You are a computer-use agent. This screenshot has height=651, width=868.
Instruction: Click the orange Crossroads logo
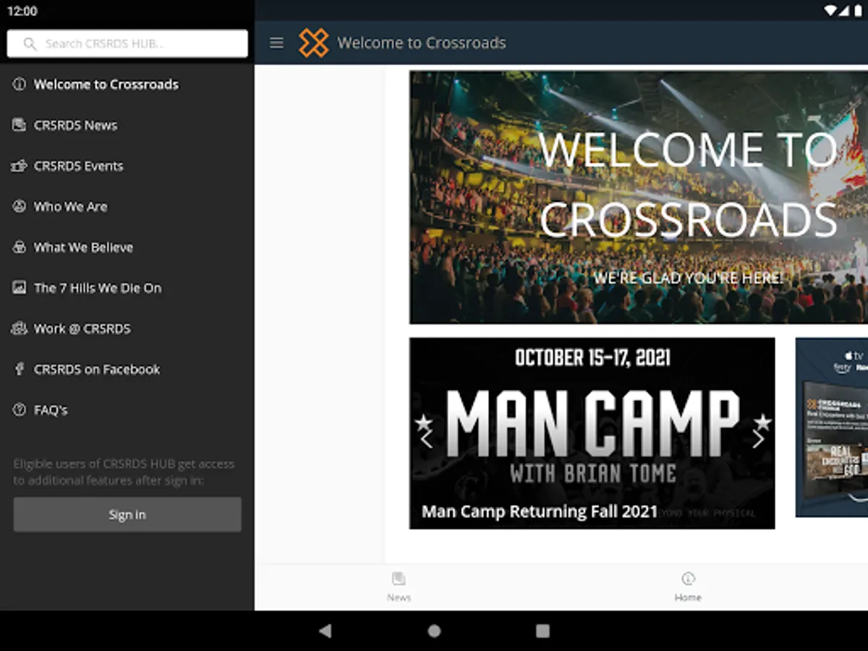point(314,43)
